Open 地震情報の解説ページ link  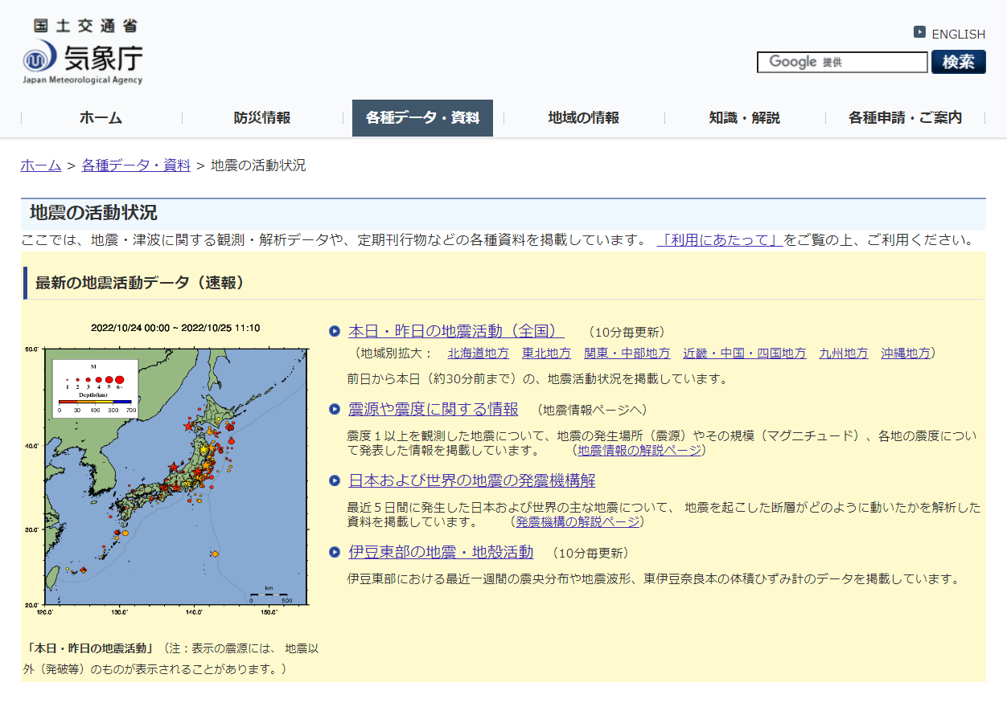(639, 451)
